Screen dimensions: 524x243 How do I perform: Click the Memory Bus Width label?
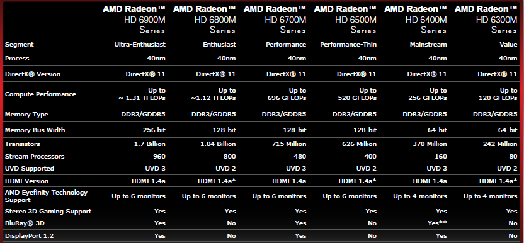point(35,130)
